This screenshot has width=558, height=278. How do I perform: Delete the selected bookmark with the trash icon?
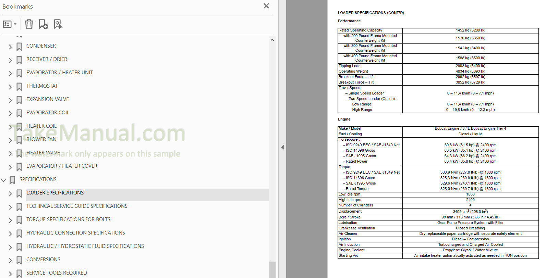tap(29, 24)
